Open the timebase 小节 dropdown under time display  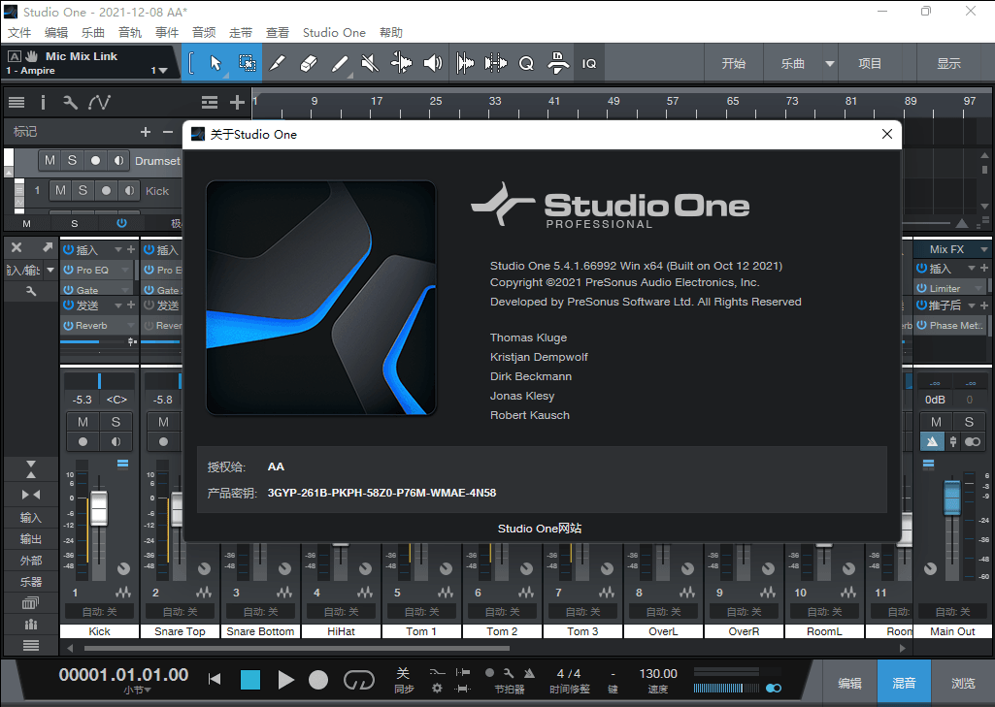point(137,690)
